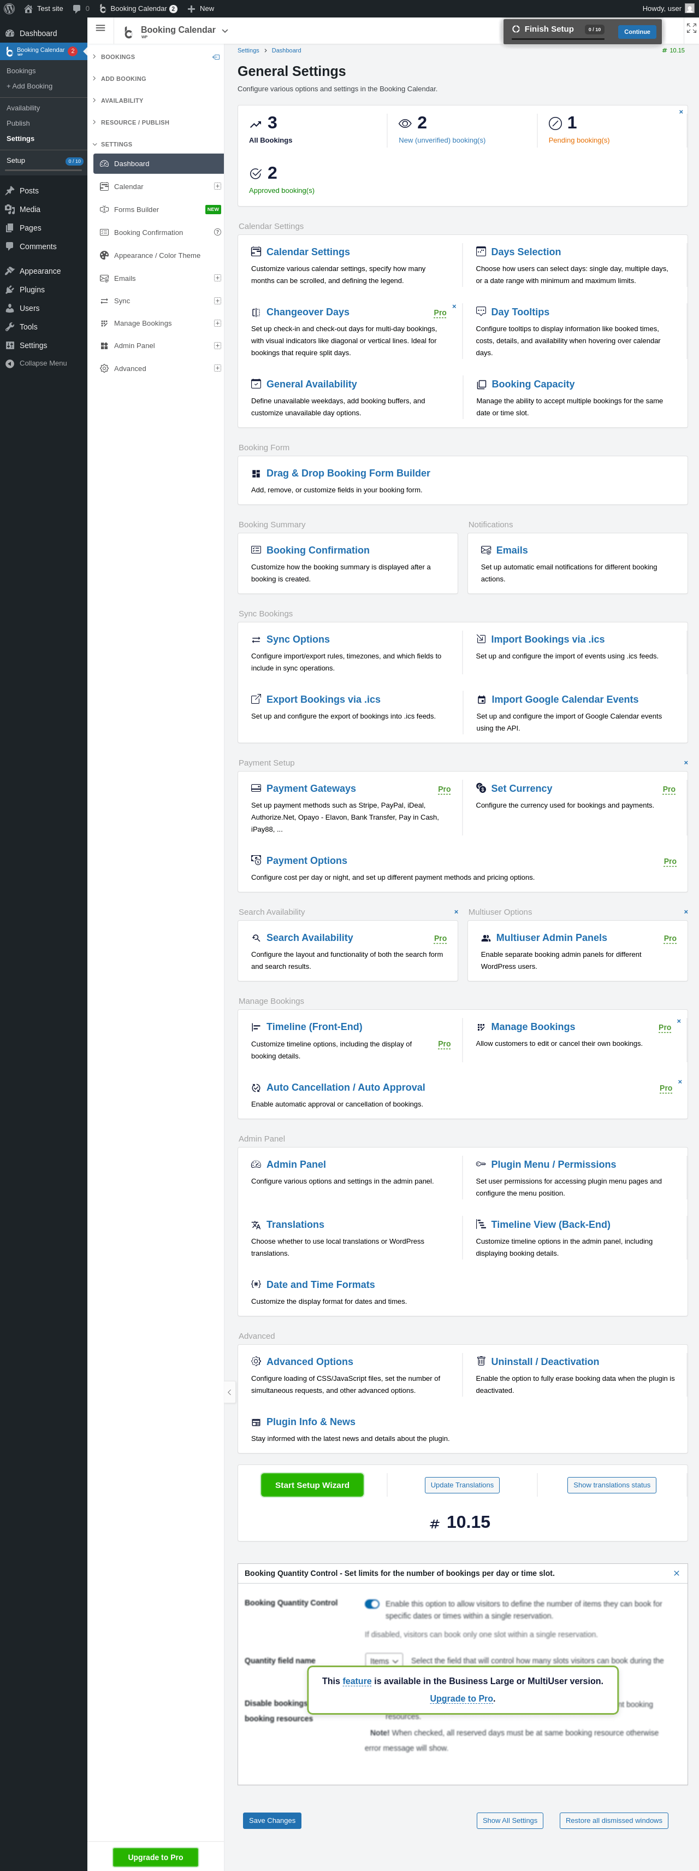699x1871 pixels.
Task: Click the Translations icon
Action: 256,1225
